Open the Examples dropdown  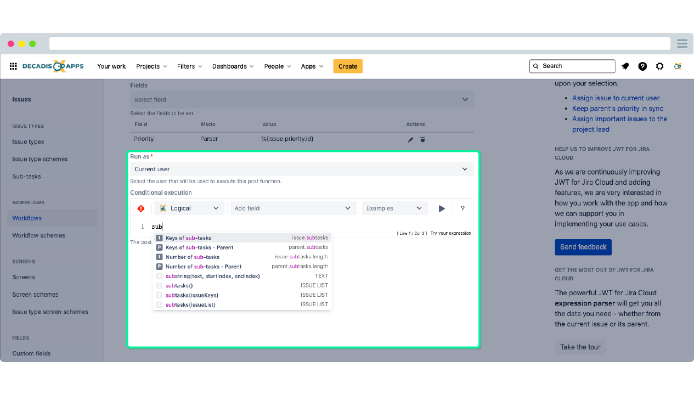[x=394, y=208]
